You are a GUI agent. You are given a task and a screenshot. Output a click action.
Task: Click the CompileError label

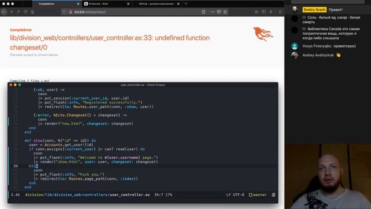[x=21, y=30]
